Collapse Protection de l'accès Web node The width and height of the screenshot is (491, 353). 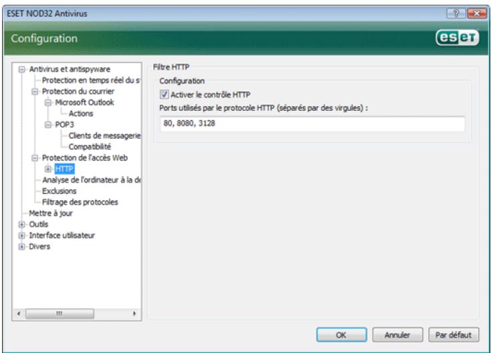(x=35, y=158)
